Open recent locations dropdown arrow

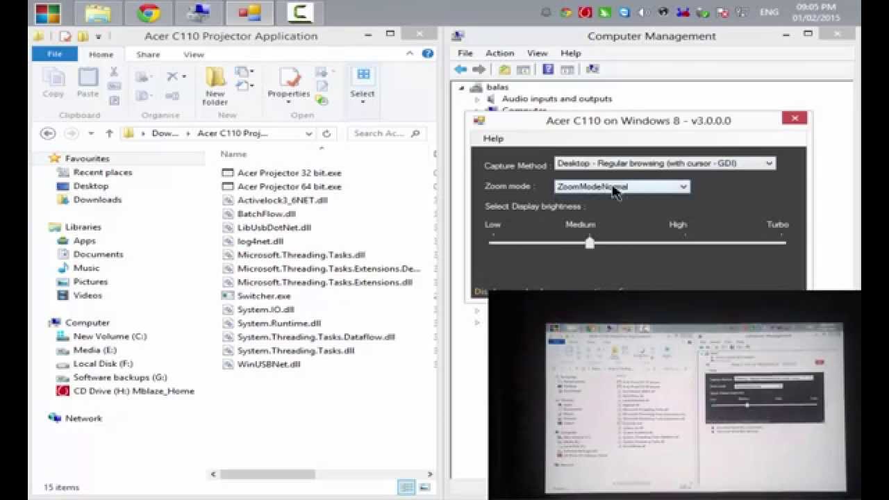(91, 133)
